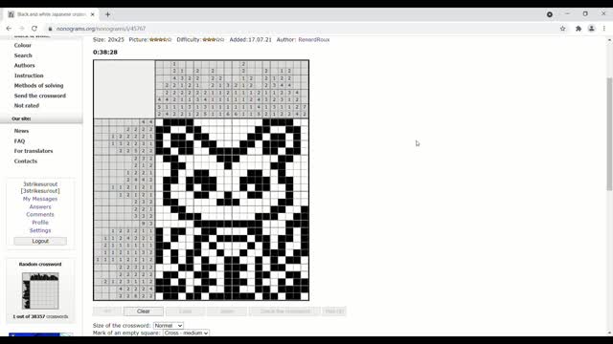Open the Comments link
The image size is (613, 344).
click(40, 215)
